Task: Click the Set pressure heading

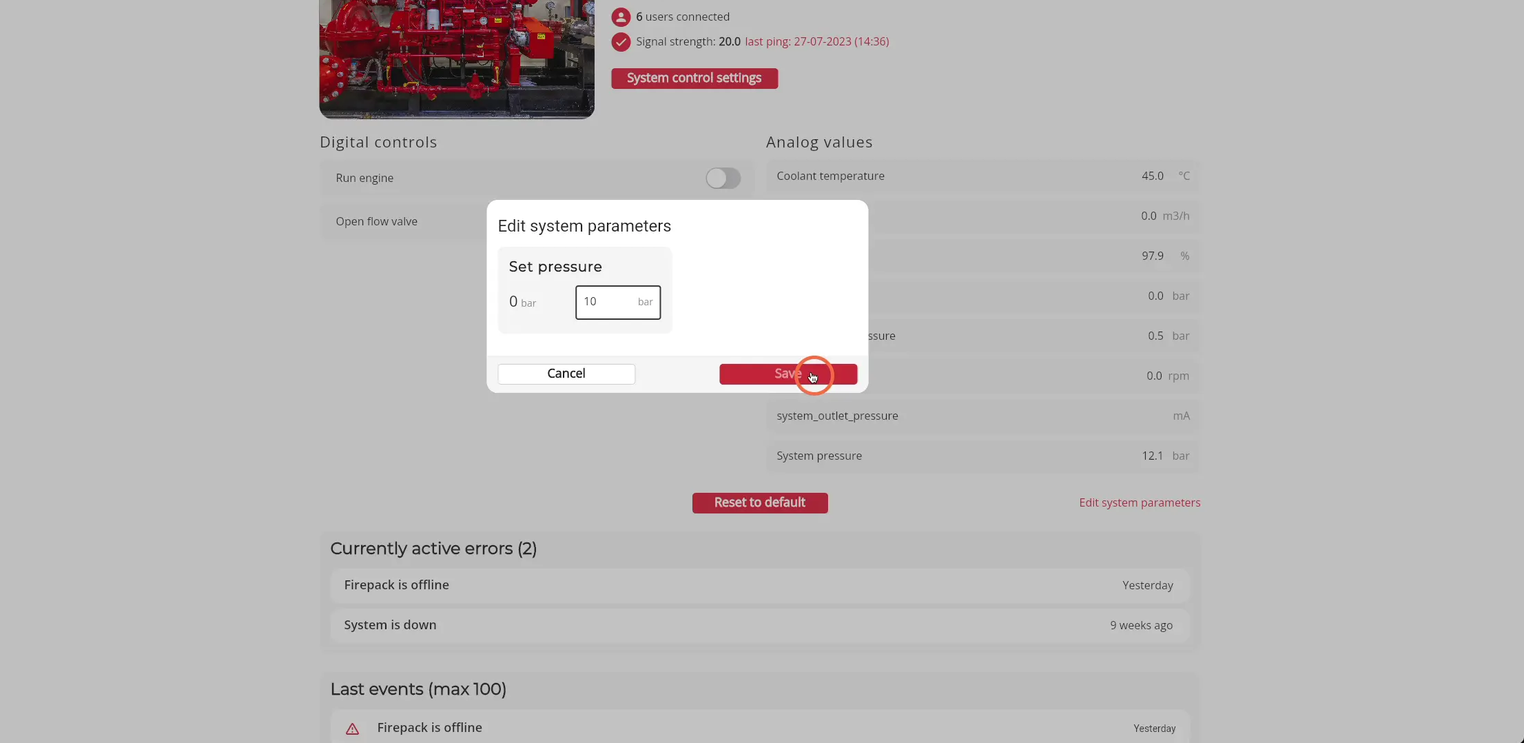Action: [x=555, y=267]
